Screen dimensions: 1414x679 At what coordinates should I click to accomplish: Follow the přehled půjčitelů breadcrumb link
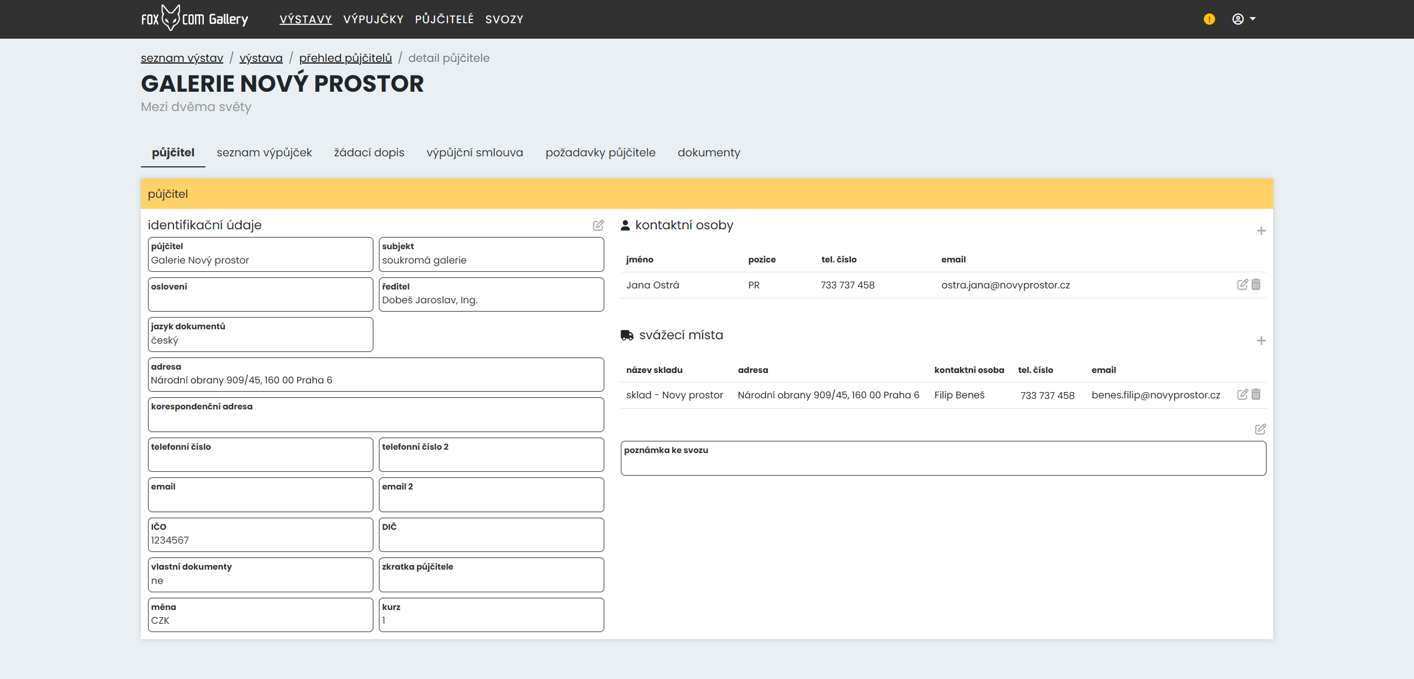coord(345,58)
